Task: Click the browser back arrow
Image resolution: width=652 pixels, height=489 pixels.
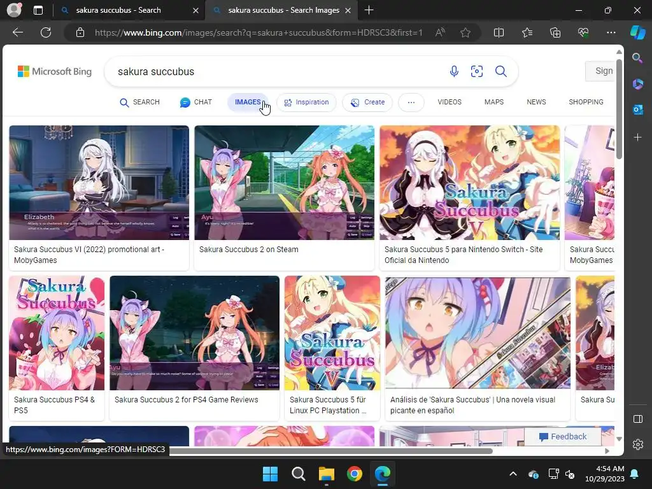Action: click(17, 32)
